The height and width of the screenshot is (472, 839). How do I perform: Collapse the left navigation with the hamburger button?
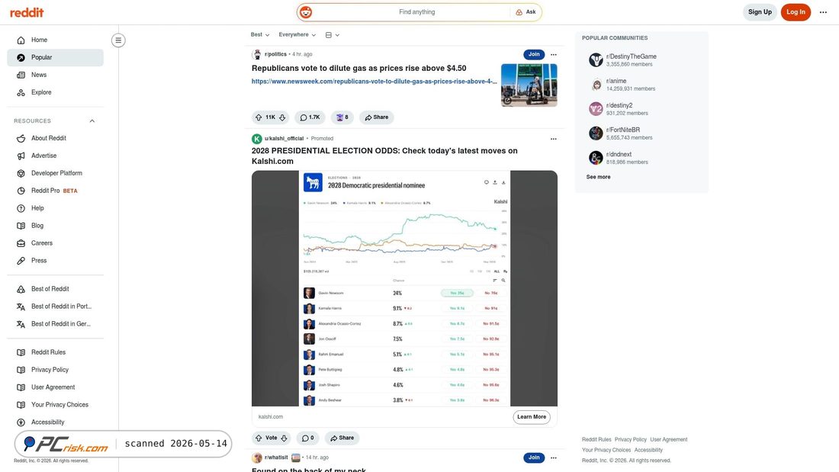(x=118, y=40)
